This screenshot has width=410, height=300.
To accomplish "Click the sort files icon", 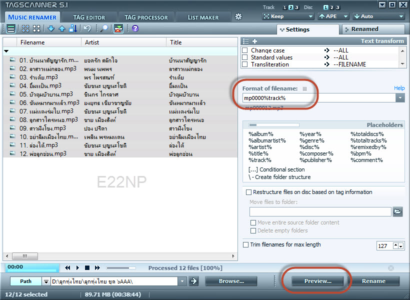I will (x=73, y=28).
